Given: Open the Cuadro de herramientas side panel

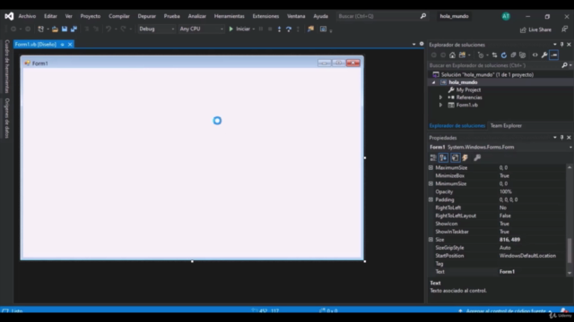Looking at the screenshot, I should tap(7, 66).
